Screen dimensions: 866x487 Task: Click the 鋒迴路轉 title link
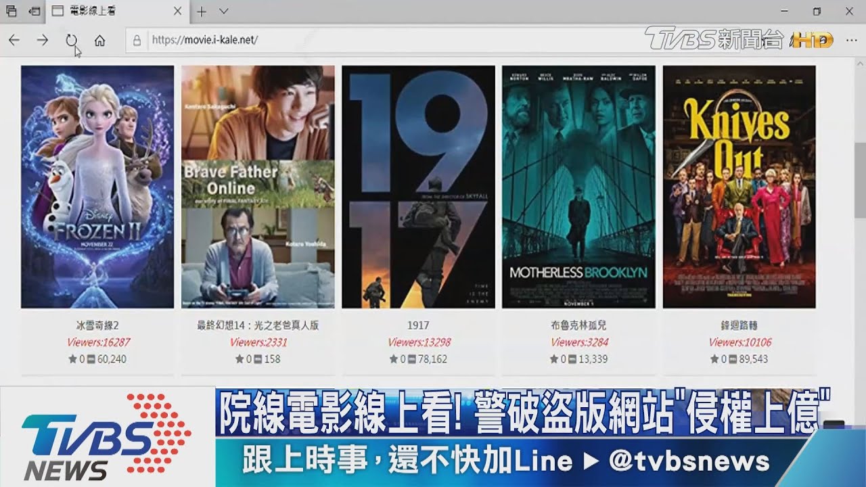tap(739, 325)
